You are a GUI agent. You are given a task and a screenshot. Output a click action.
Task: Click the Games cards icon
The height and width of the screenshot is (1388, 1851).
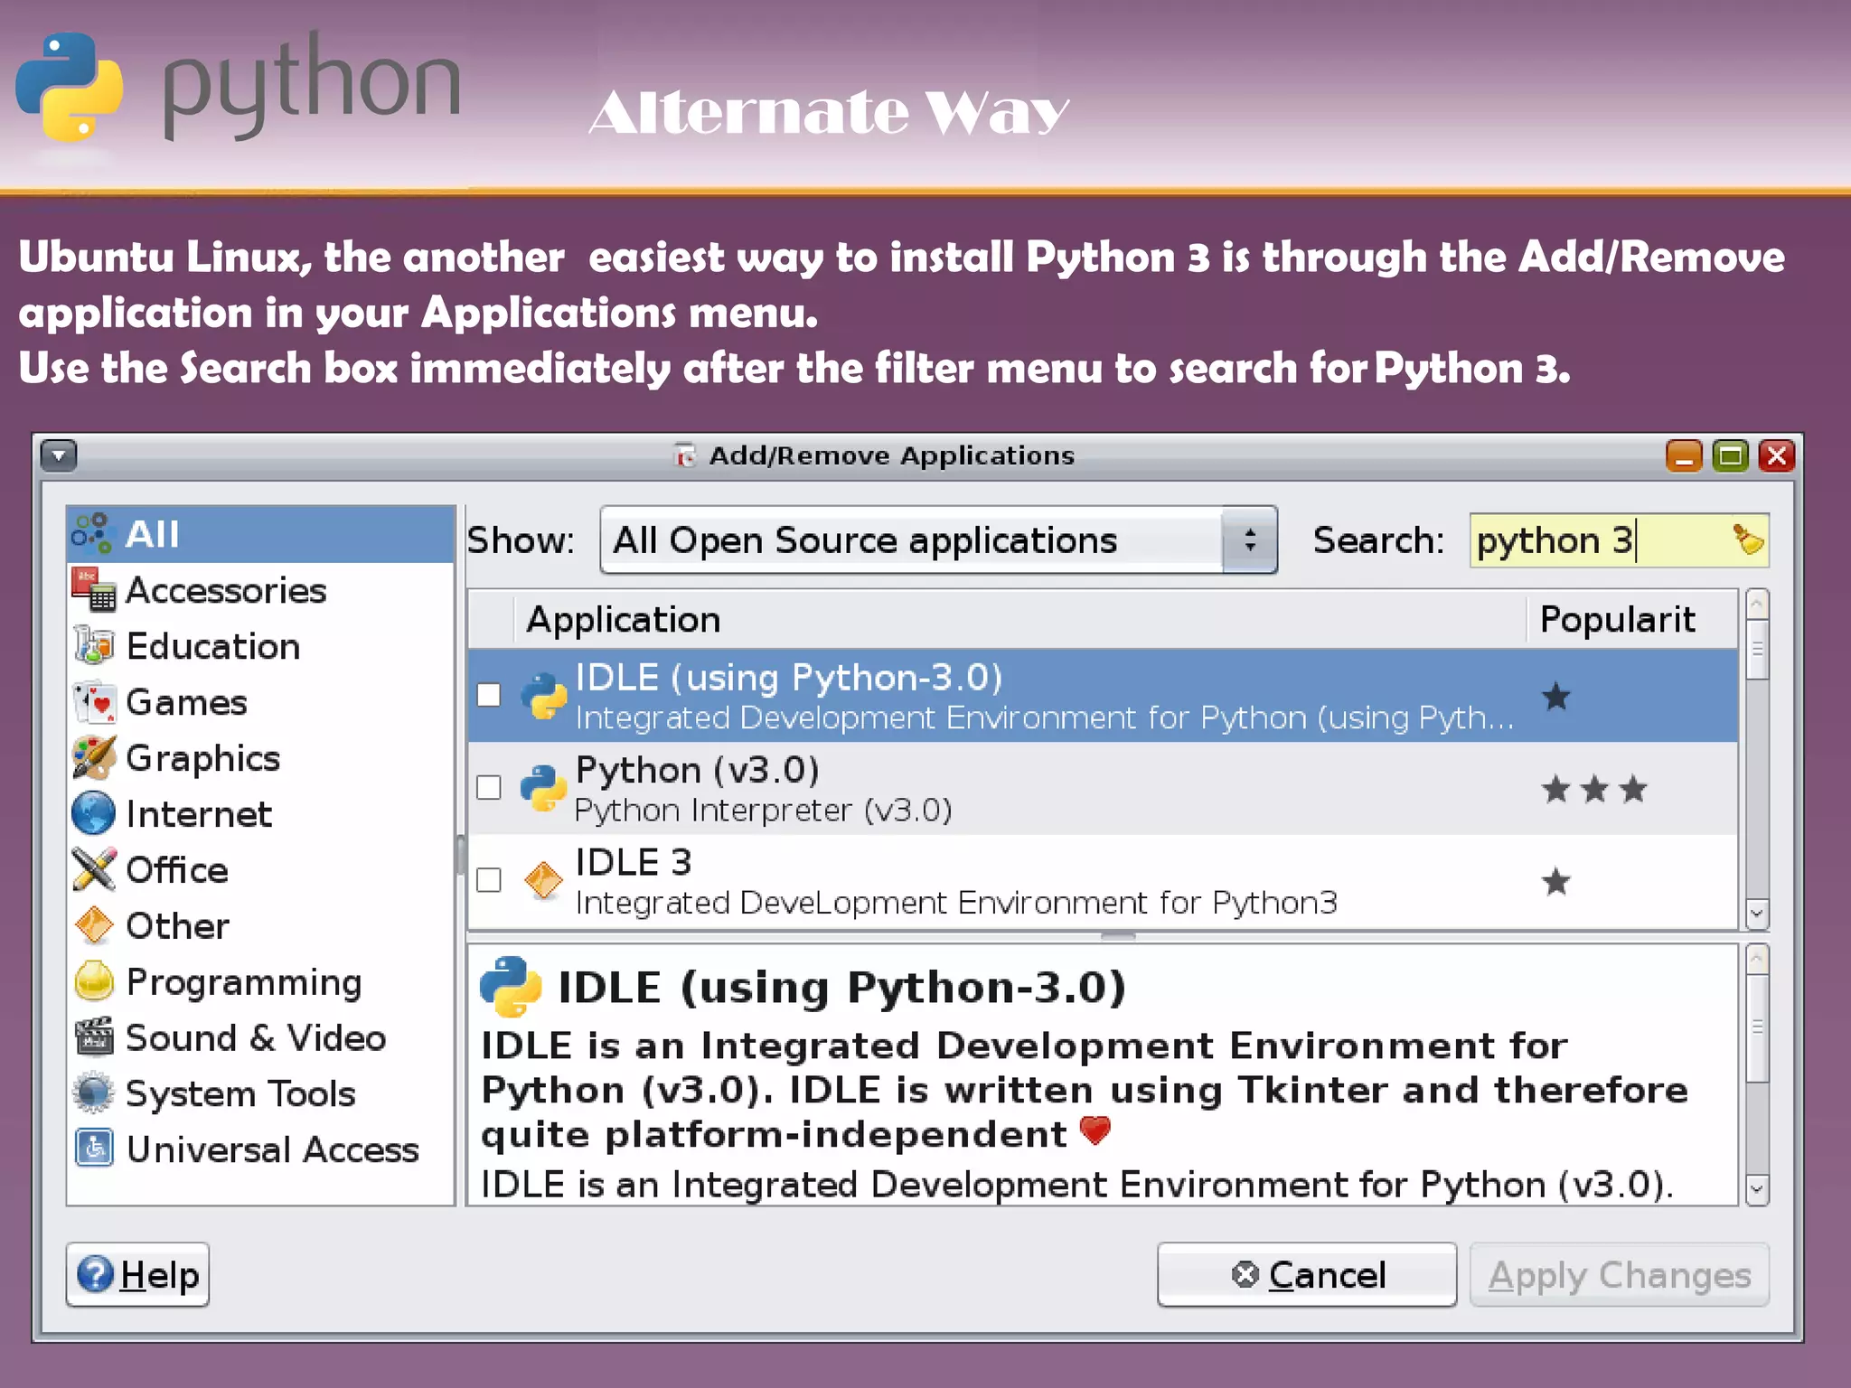click(94, 702)
